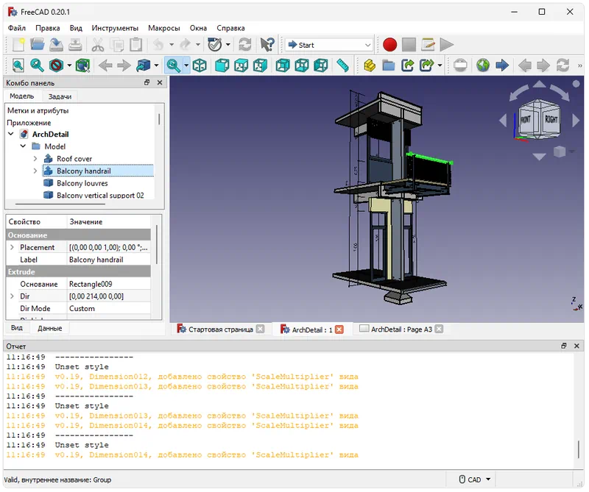Set isometric view from toolbar
The image size is (589, 492).
pyautogui.click(x=200, y=65)
